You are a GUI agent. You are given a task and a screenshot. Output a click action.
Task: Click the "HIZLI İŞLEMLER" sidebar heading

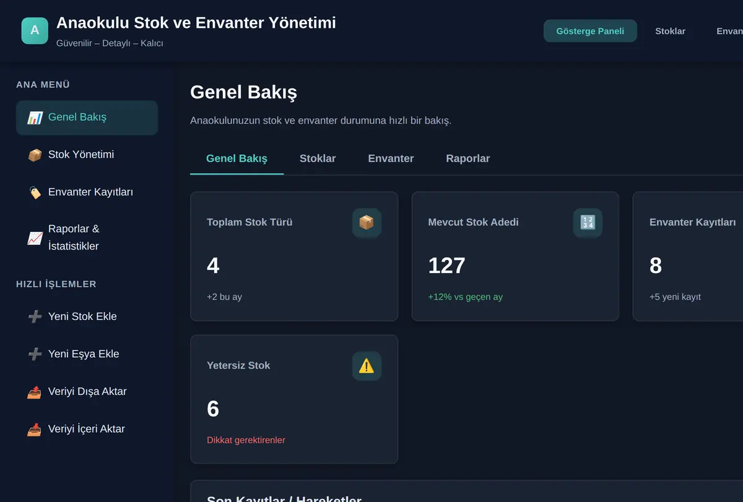click(56, 284)
